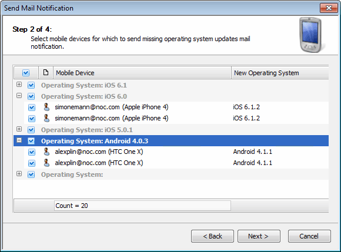Viewport: 341px width, 252px height.
Task: Toggle the select-all checkbox in header
Action: click(26, 73)
